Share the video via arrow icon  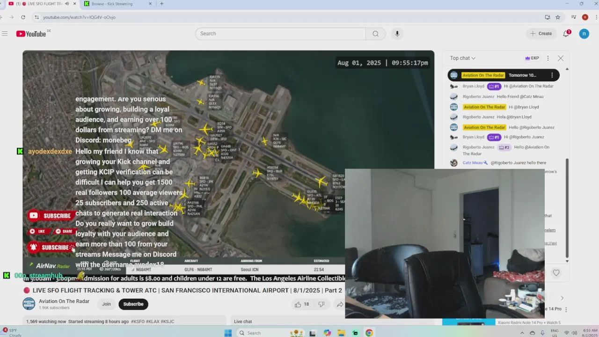(340, 304)
